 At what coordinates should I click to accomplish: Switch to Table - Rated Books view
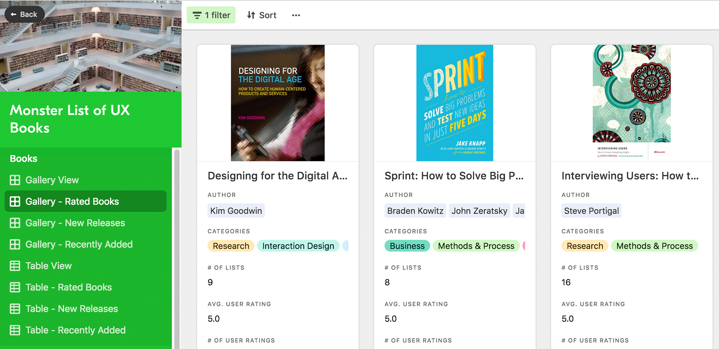[x=69, y=287]
